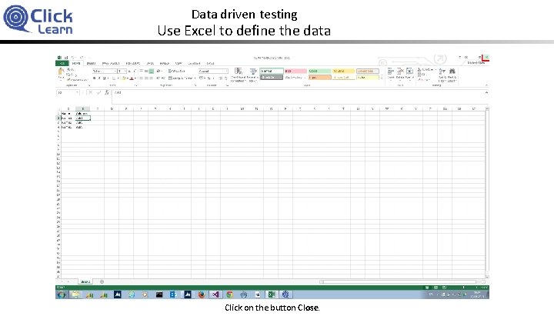The width and height of the screenshot is (554, 336).
Task: Toggle Center horizontal alignment
Action: 146,78
